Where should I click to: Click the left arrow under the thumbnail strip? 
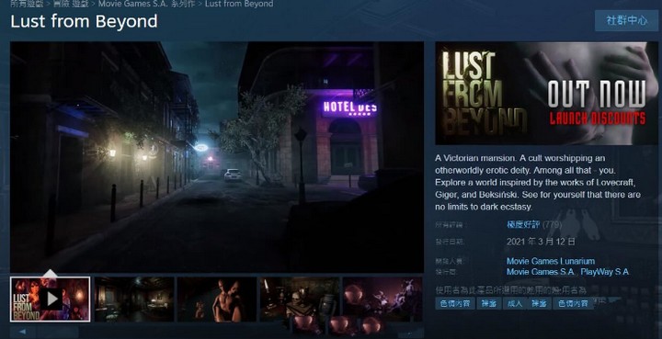click(x=22, y=332)
